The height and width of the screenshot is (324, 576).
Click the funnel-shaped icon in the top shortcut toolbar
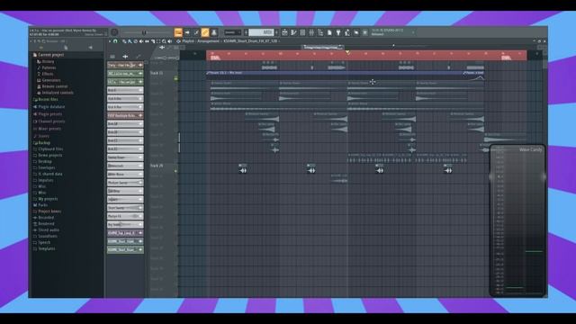(338, 32)
